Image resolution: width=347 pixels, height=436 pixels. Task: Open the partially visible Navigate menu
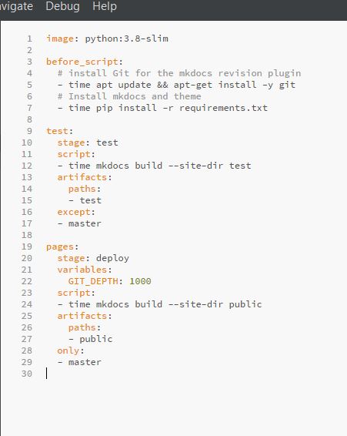[x=16, y=6]
